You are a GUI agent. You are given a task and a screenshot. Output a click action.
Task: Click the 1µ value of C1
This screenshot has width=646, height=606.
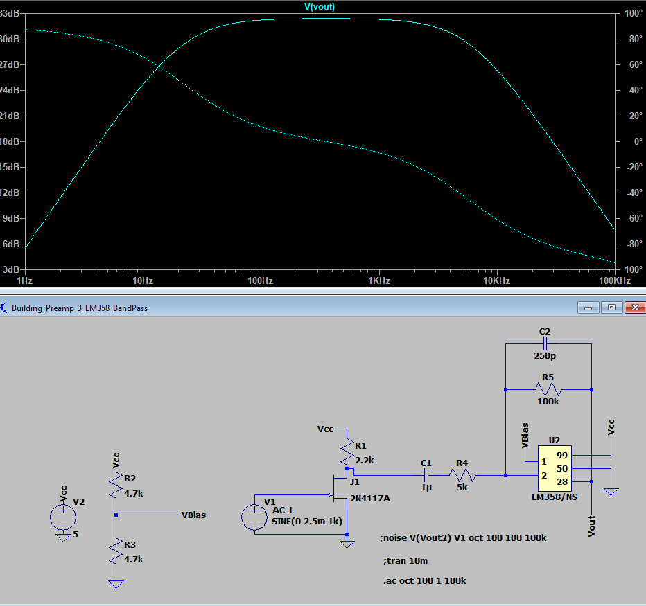[426, 488]
